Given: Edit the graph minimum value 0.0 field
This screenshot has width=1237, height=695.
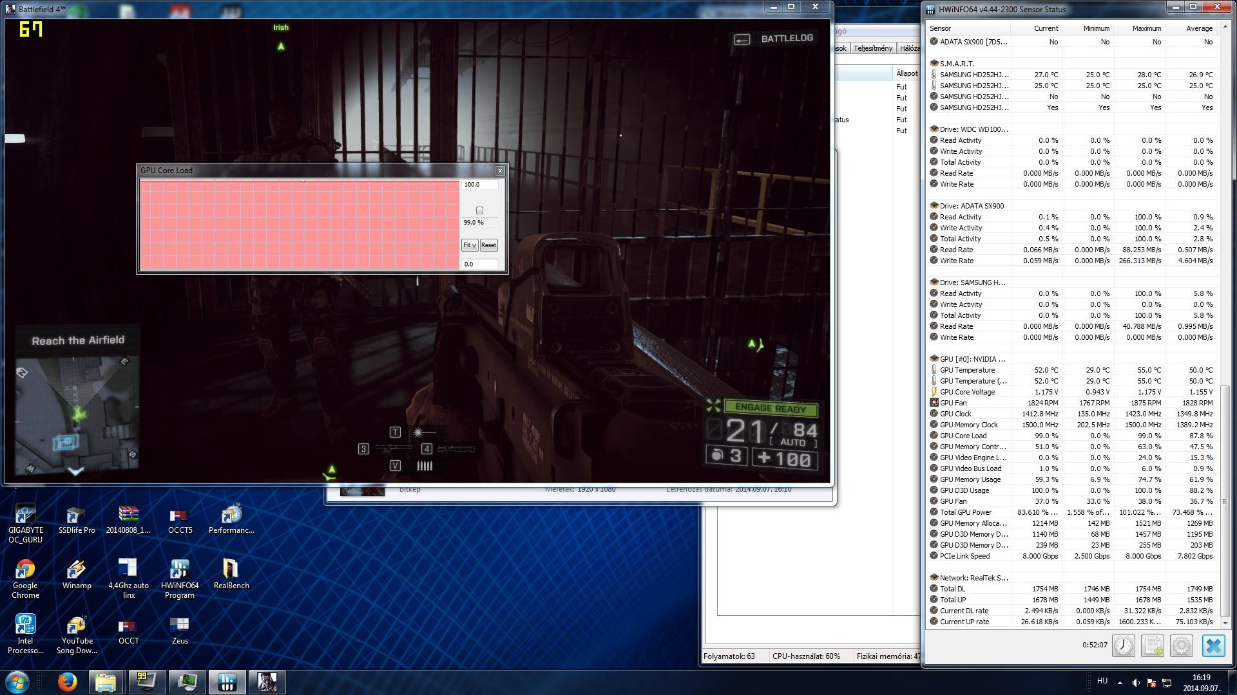Looking at the screenshot, I should (480, 264).
